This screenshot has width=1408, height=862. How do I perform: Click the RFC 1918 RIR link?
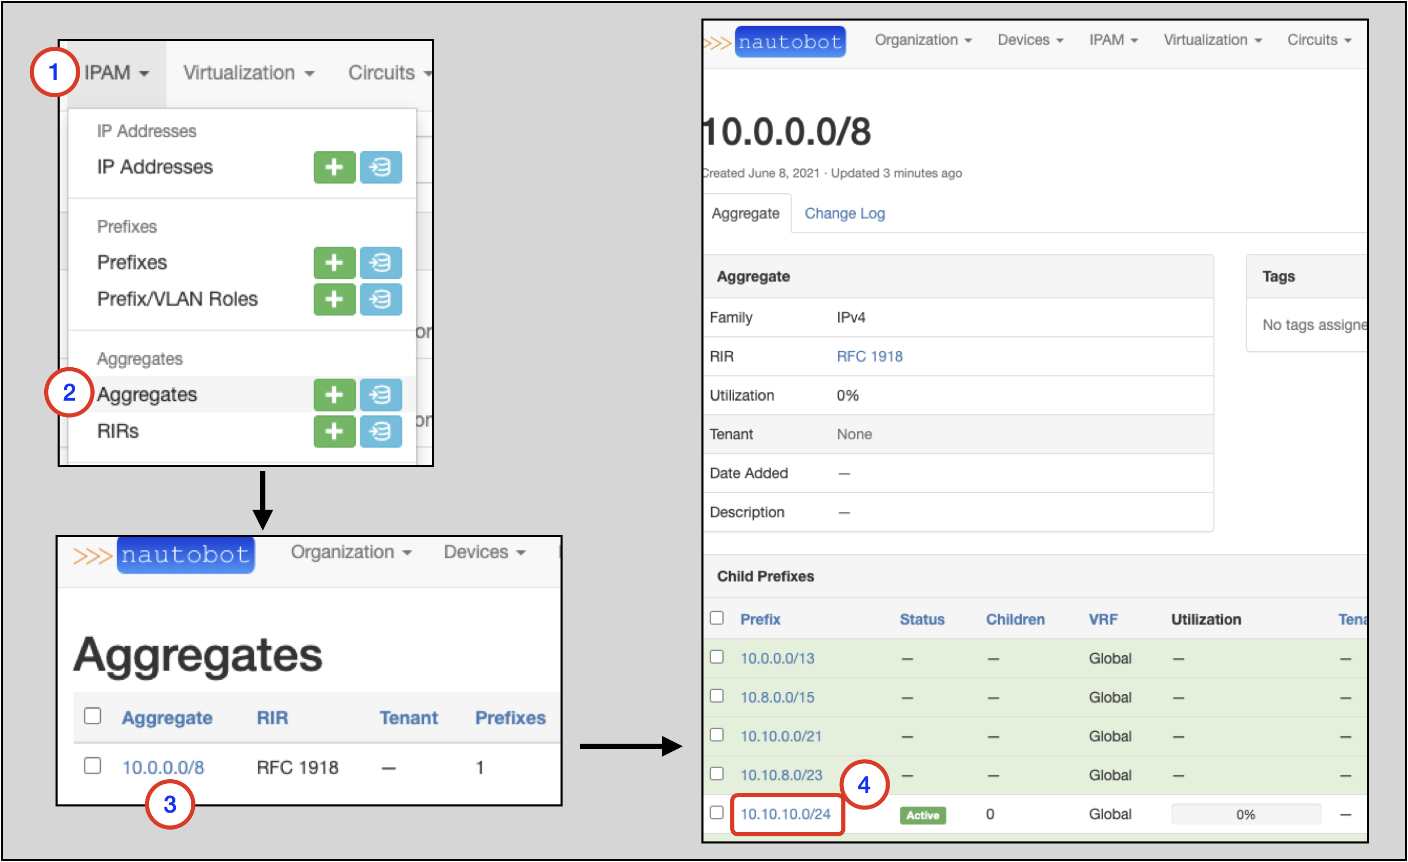pos(869,356)
